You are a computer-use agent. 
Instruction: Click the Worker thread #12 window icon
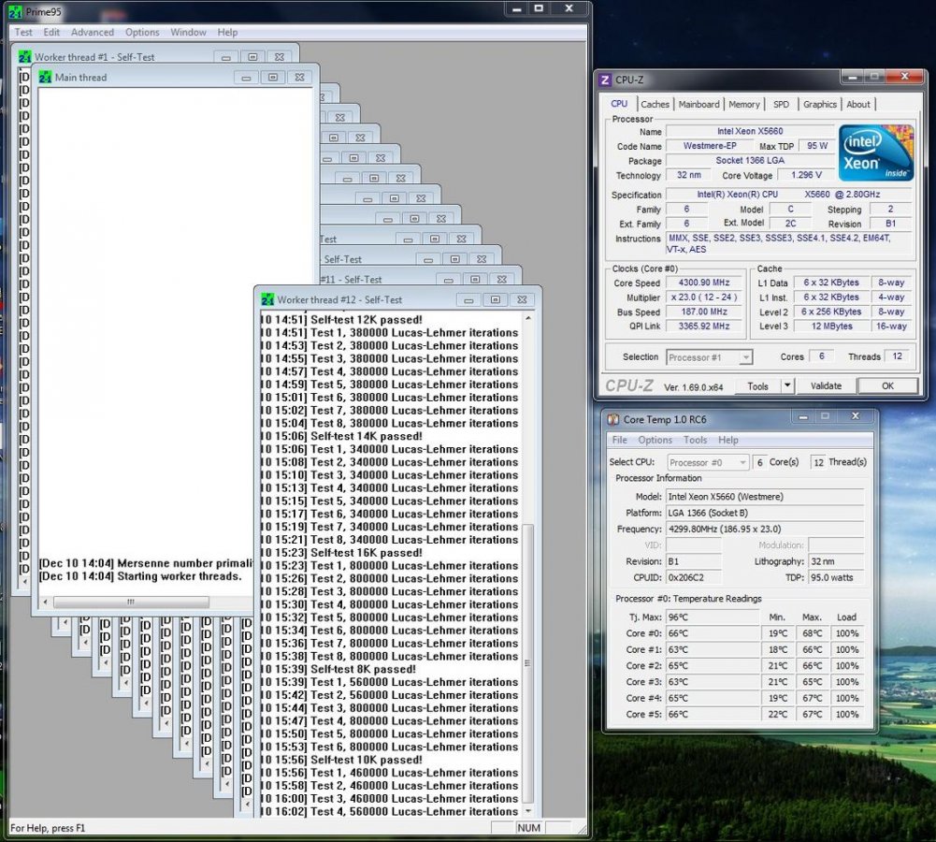(x=266, y=299)
